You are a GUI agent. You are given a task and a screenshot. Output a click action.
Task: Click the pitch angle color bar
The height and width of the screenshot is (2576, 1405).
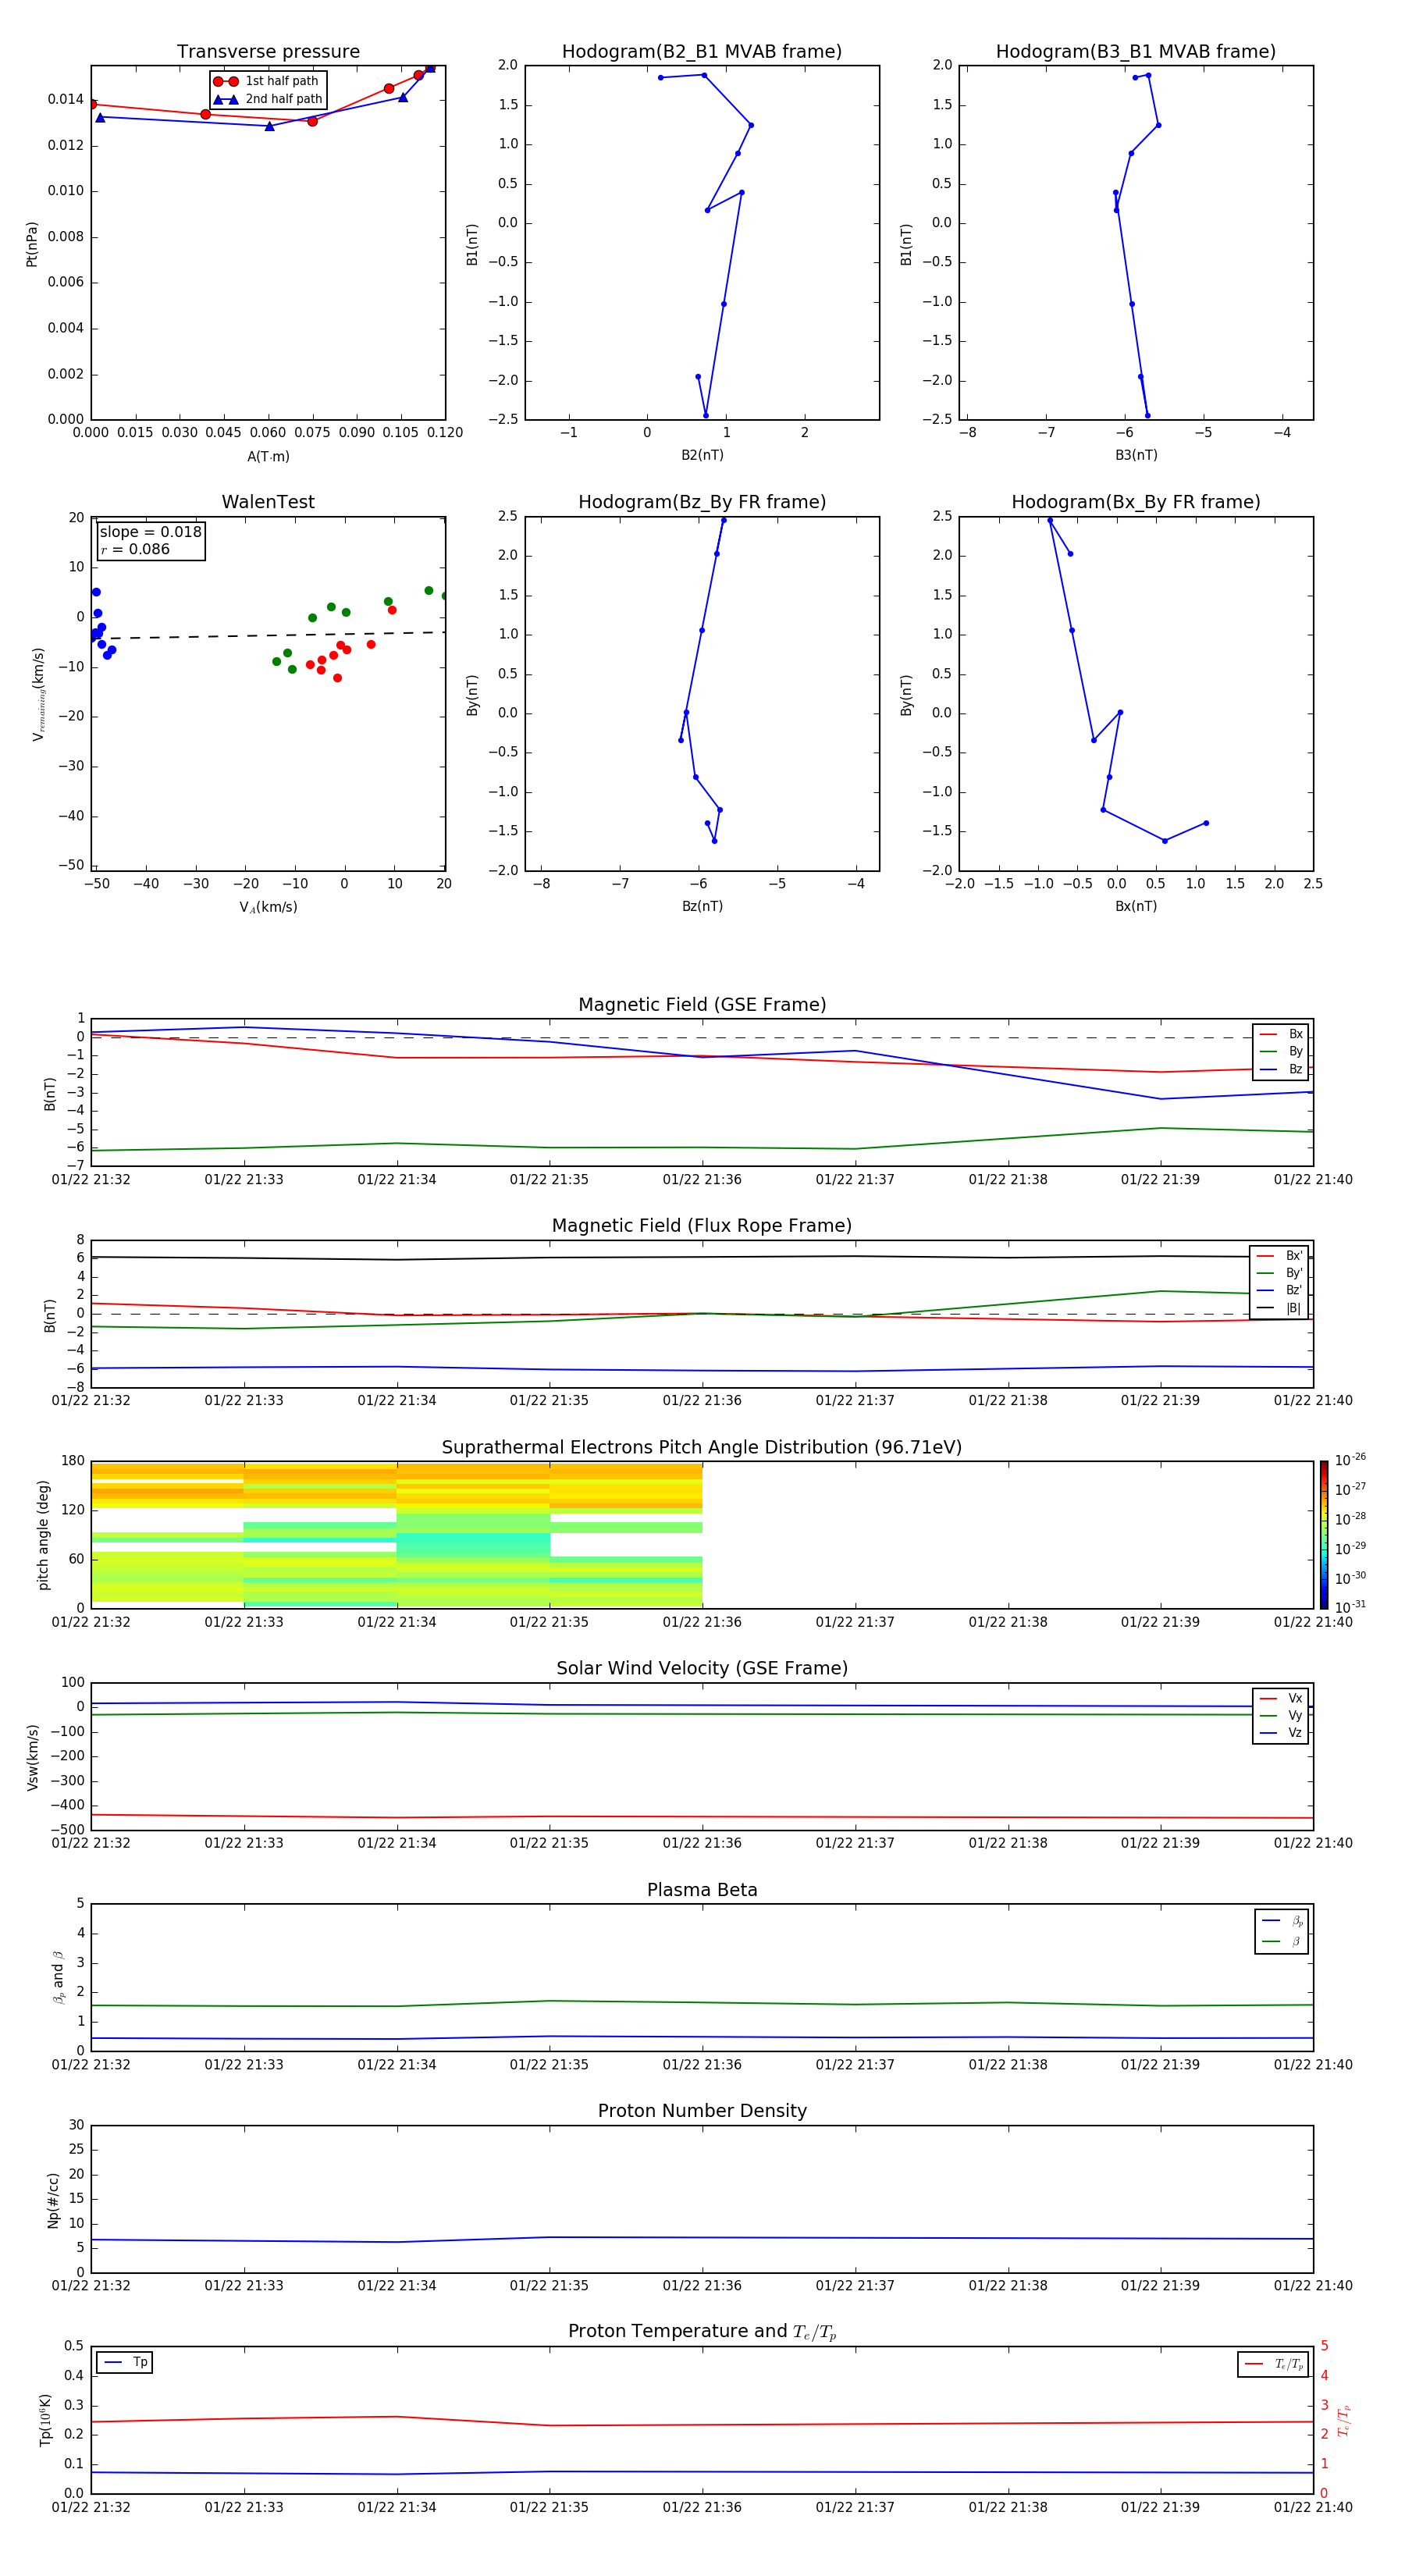point(1324,1534)
